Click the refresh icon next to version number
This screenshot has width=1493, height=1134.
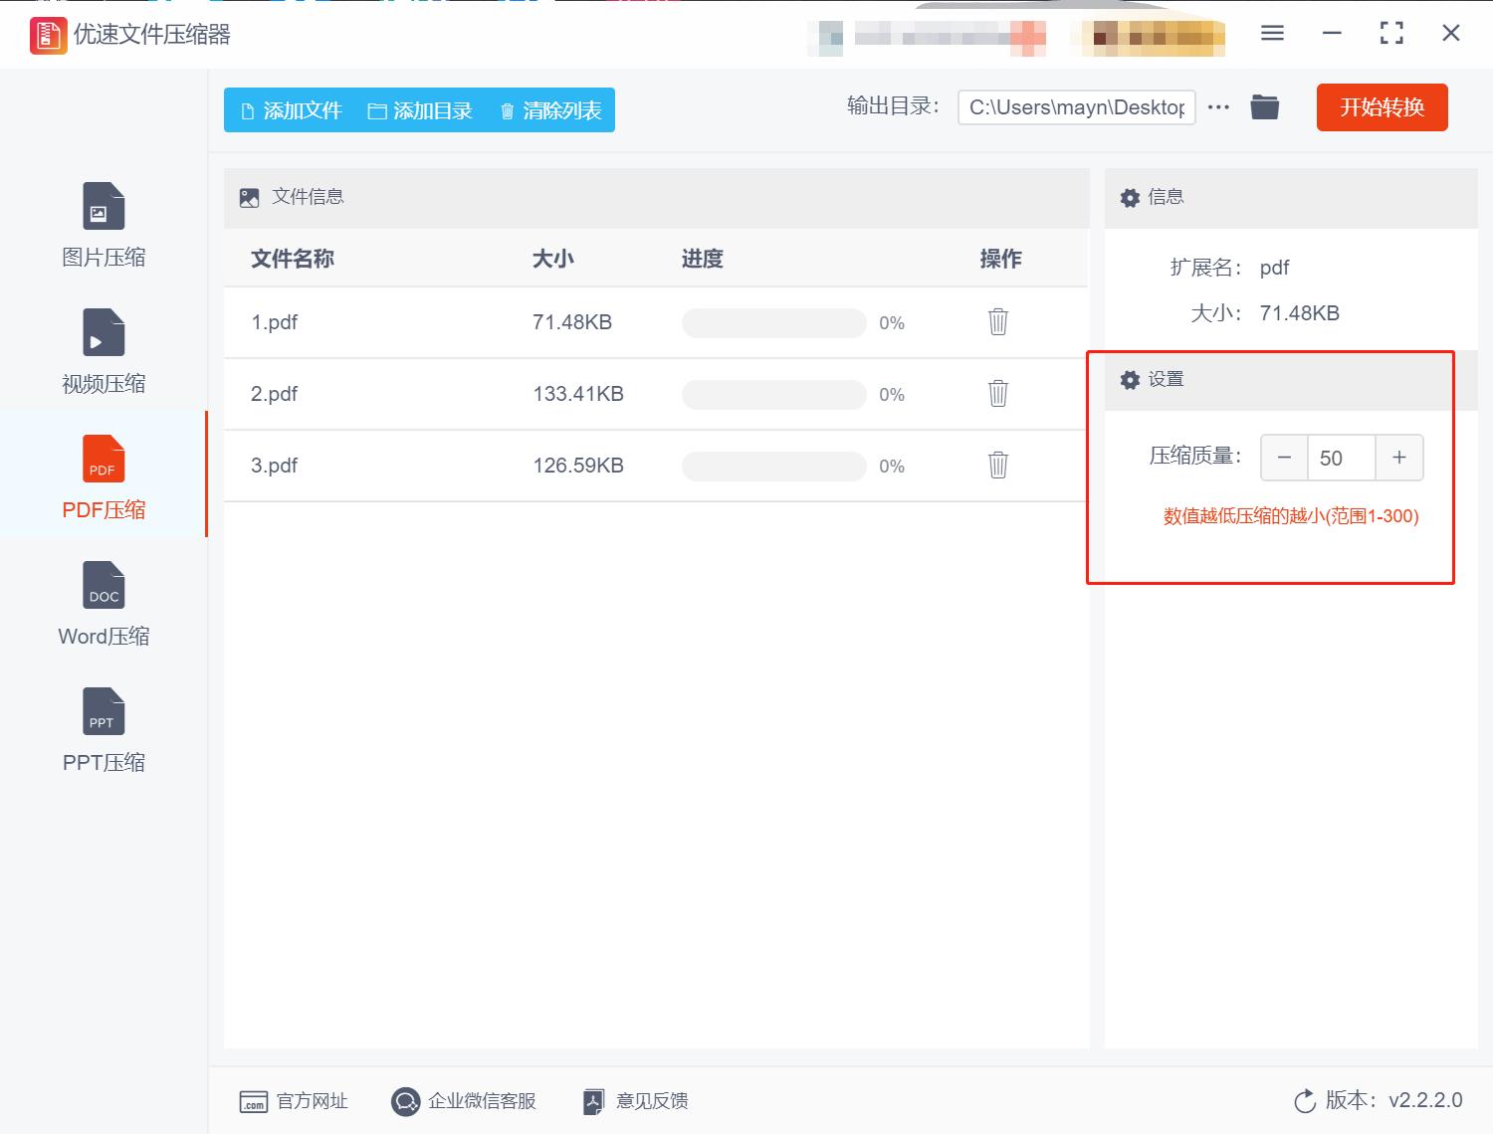pyautogui.click(x=1305, y=1100)
